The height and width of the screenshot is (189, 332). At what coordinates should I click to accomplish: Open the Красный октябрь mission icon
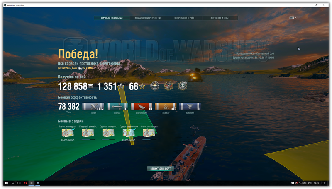click(x=88, y=133)
